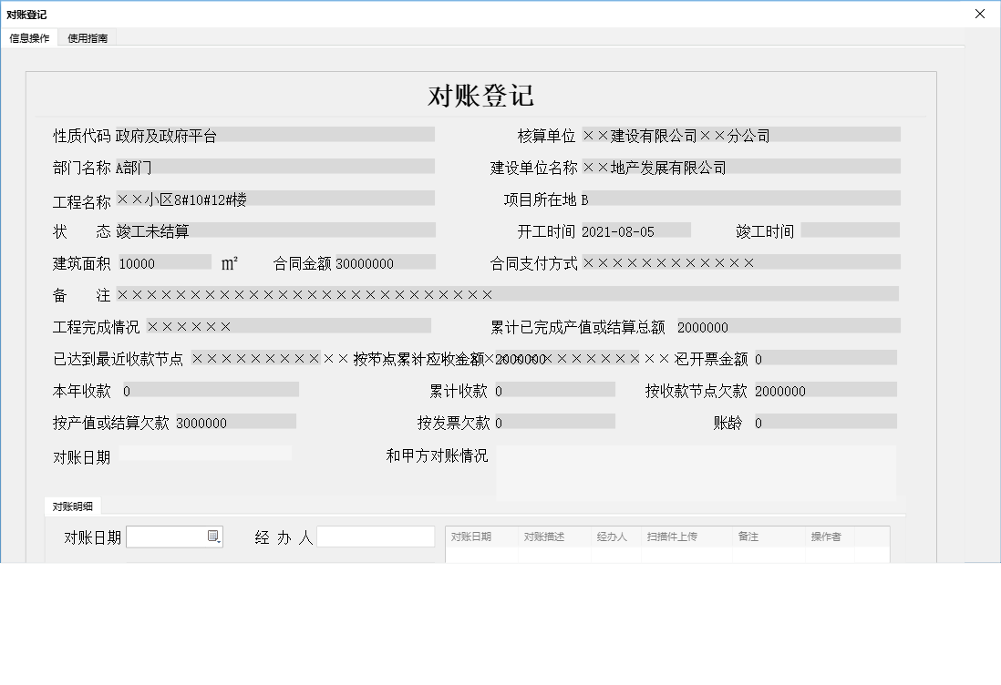Select the 信息操作 tab

click(30, 38)
